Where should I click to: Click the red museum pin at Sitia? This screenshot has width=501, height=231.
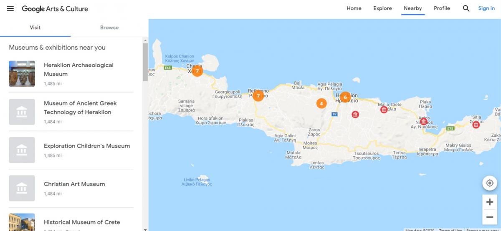(476, 124)
